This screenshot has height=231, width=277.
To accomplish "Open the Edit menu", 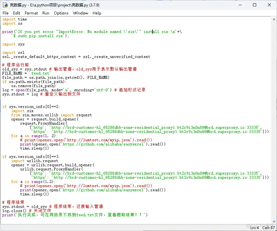I will pyautogui.click(x=17, y=13).
